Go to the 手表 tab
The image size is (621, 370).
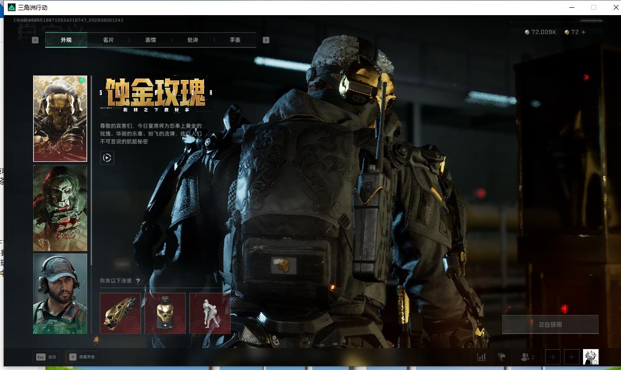pos(235,40)
